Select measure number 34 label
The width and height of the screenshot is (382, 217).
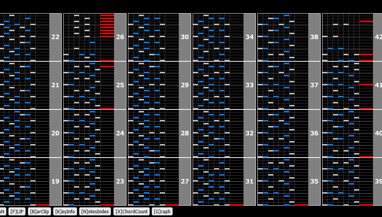(x=250, y=37)
